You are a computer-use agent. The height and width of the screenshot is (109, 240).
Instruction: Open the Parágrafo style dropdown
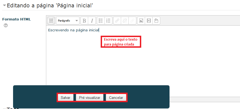(67, 20)
